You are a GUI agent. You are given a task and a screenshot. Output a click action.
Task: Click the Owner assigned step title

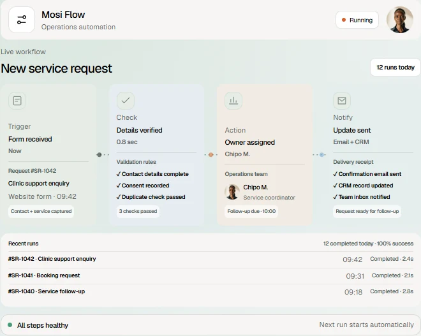249,142
